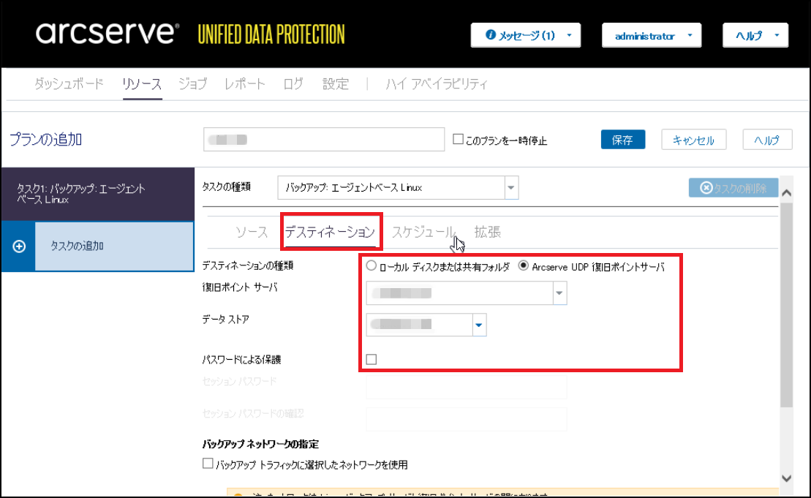The image size is (811, 498).
Task: Click the info icon in the メッセージ button
Action: point(490,34)
